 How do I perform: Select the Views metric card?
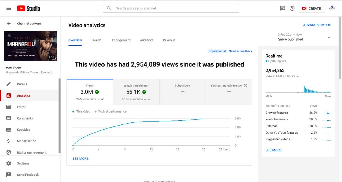pyautogui.click(x=90, y=92)
